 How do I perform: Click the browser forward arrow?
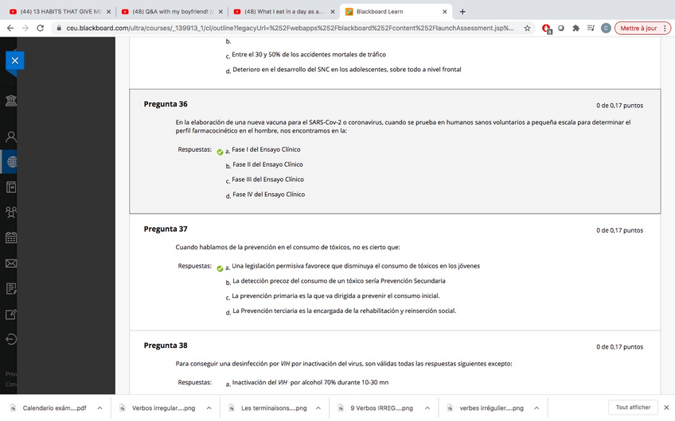click(x=25, y=29)
